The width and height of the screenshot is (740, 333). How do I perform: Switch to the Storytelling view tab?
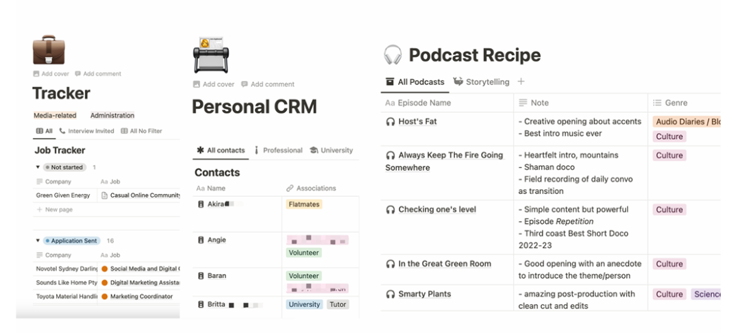tap(482, 82)
